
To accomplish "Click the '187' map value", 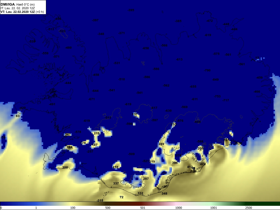I will click(95, 145).
